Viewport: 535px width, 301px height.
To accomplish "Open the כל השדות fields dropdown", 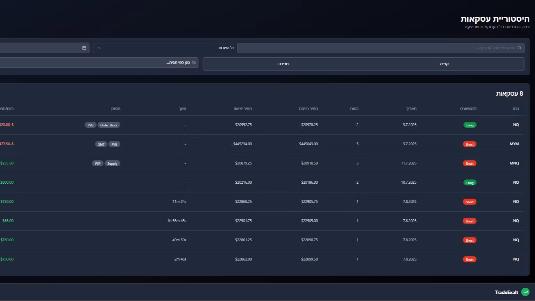I will [x=166, y=48].
